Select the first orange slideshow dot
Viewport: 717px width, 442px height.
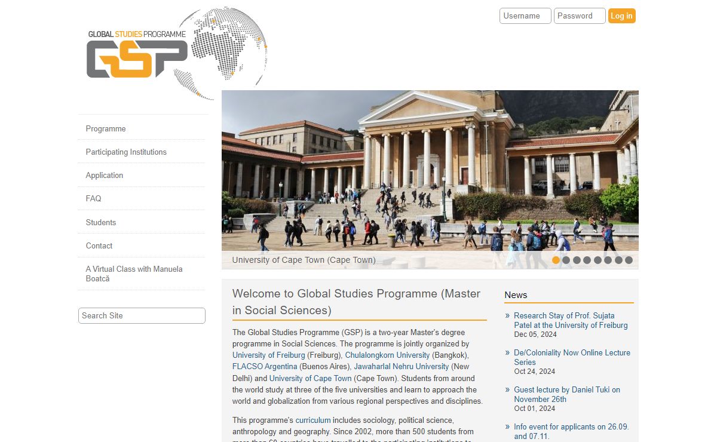click(x=556, y=260)
